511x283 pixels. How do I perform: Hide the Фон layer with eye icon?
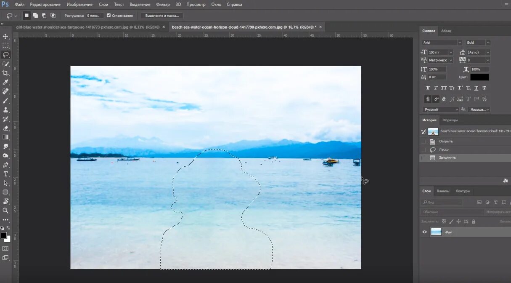point(424,232)
